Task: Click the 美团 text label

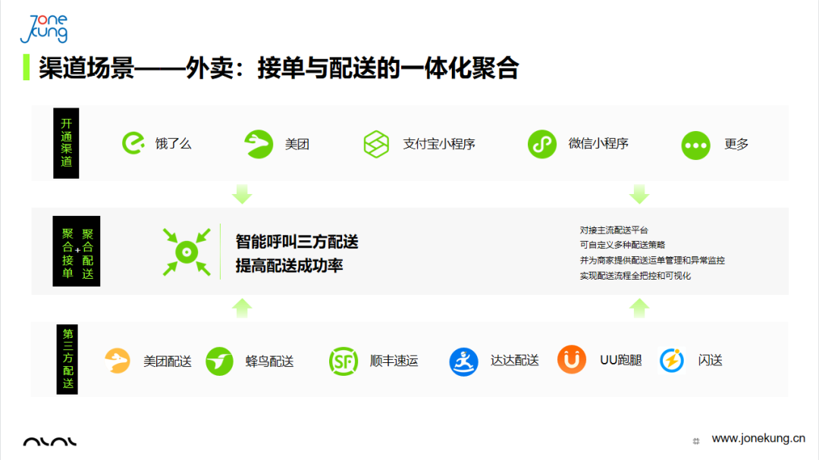Action: 297,144
